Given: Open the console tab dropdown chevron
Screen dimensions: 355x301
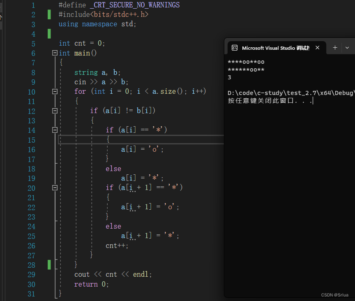Looking at the screenshot, I should tap(347, 48).
